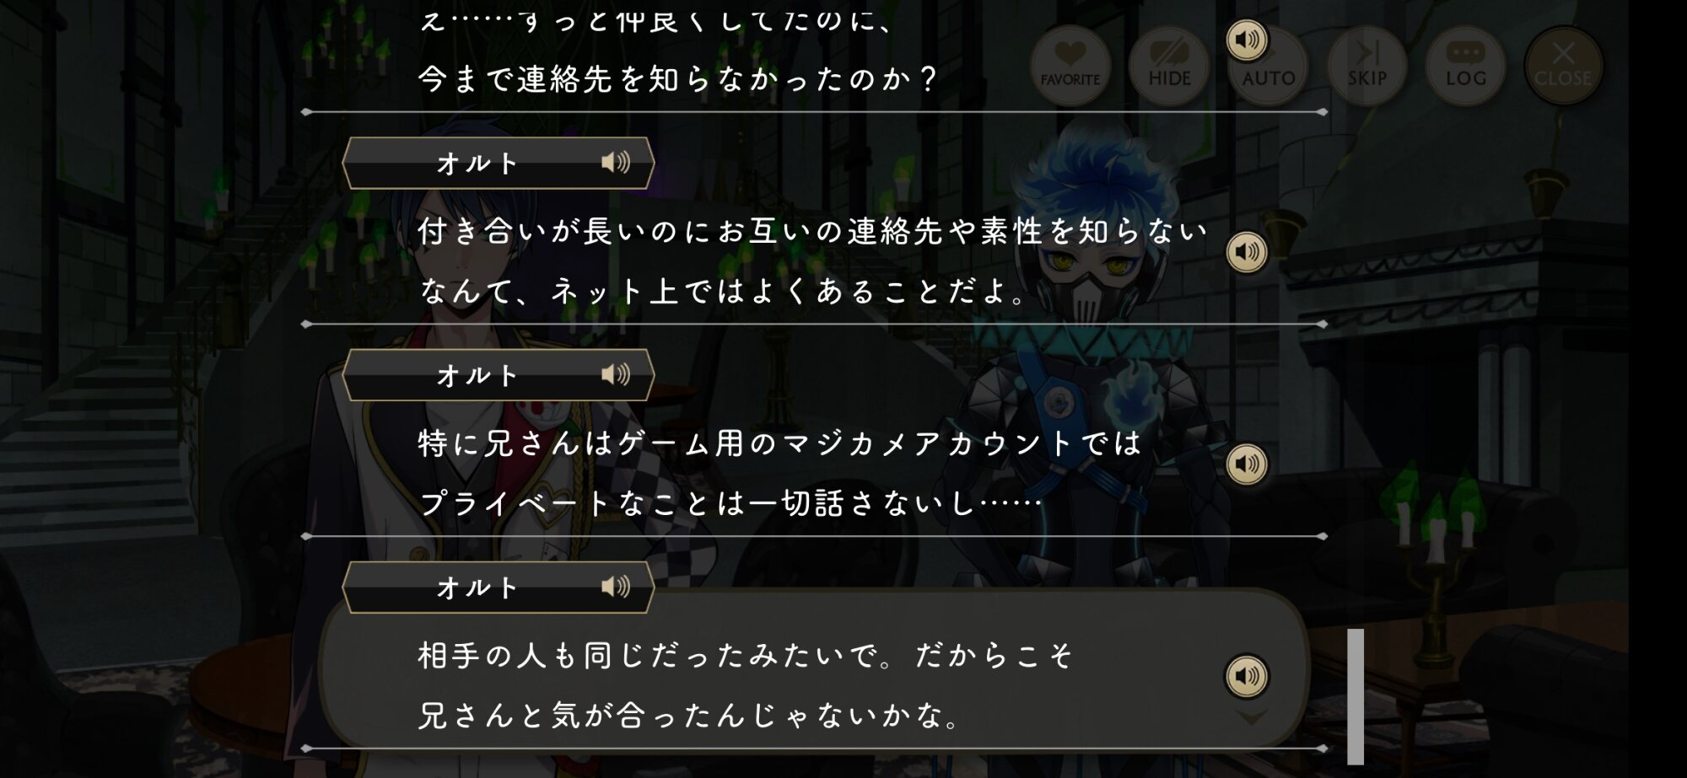Select the third オルト name plate
Screen dimensions: 1687x778
point(499,588)
